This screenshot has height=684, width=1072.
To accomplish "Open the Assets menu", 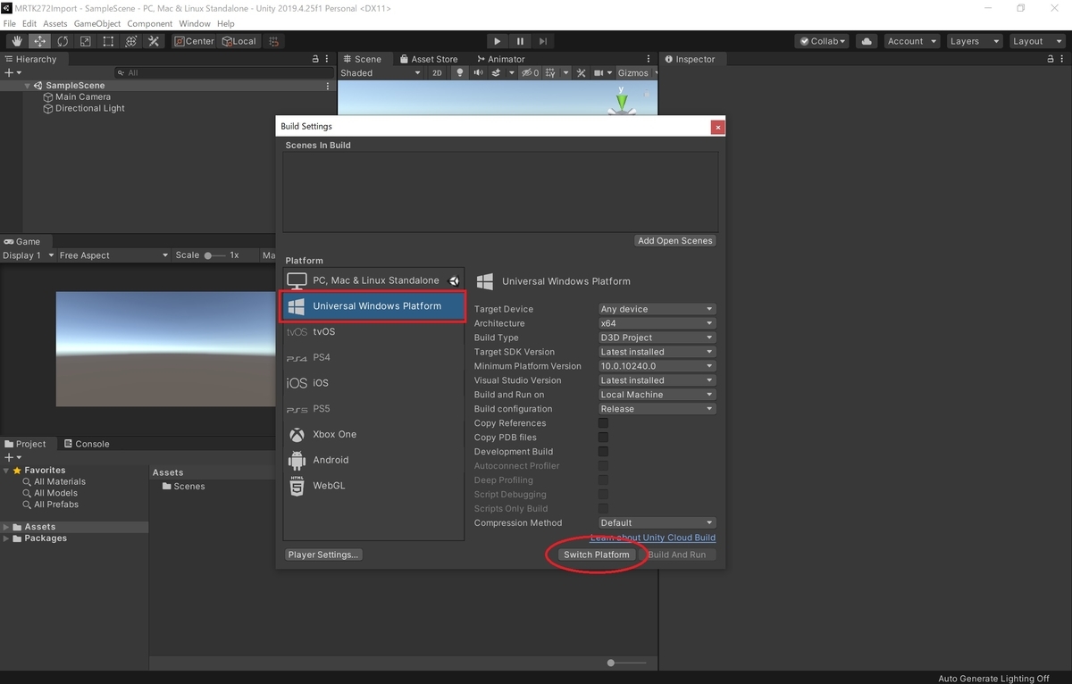I will point(55,23).
